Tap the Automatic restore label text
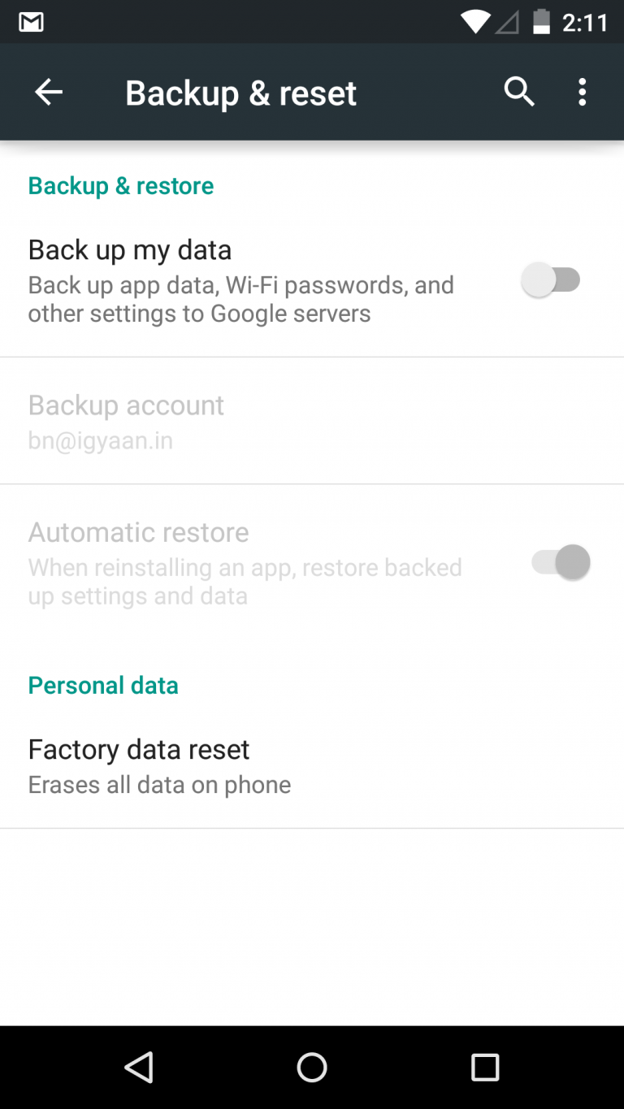Screen dimensions: 624x1109 [x=139, y=532]
